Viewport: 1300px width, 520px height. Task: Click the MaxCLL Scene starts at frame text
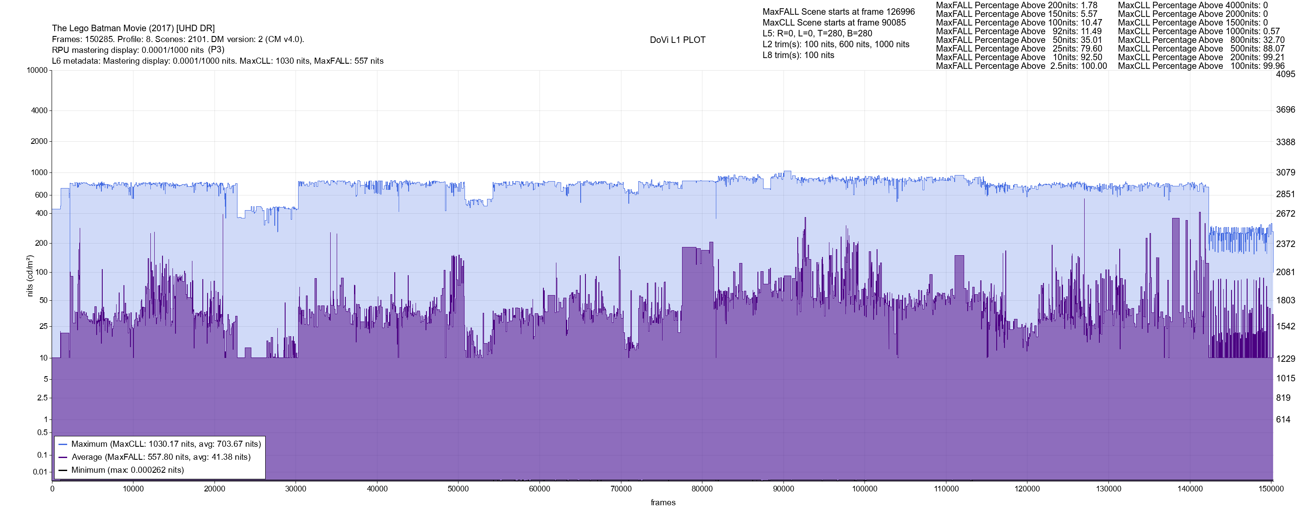[x=834, y=23]
